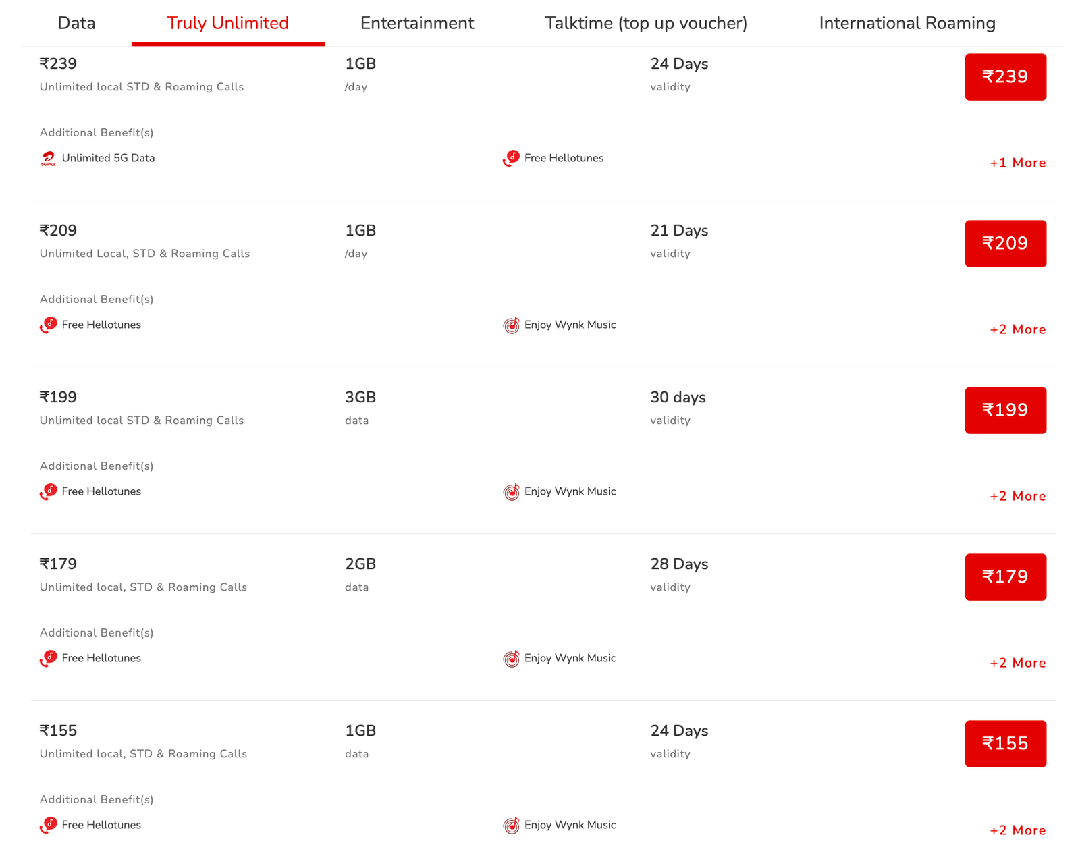Click the Unlimited 5G Data icon

pos(47,158)
